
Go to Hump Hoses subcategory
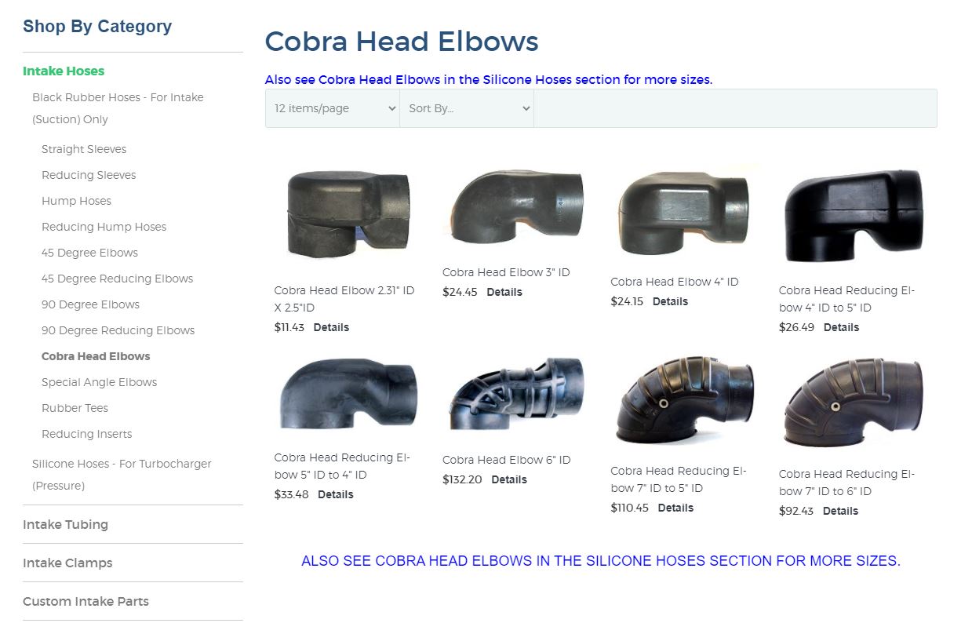click(x=76, y=201)
